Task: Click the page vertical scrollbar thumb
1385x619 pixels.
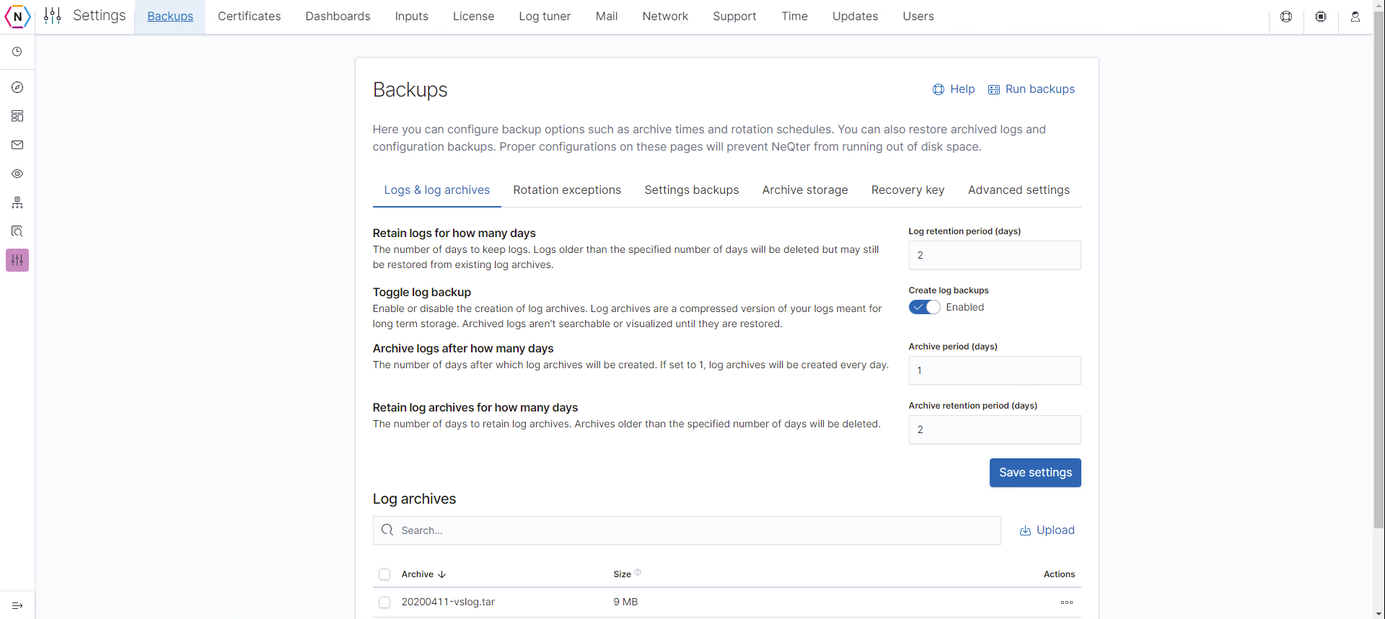Action: (1379, 270)
